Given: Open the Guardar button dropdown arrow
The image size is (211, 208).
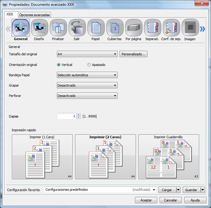Looking at the screenshot, I should pos(202,190).
